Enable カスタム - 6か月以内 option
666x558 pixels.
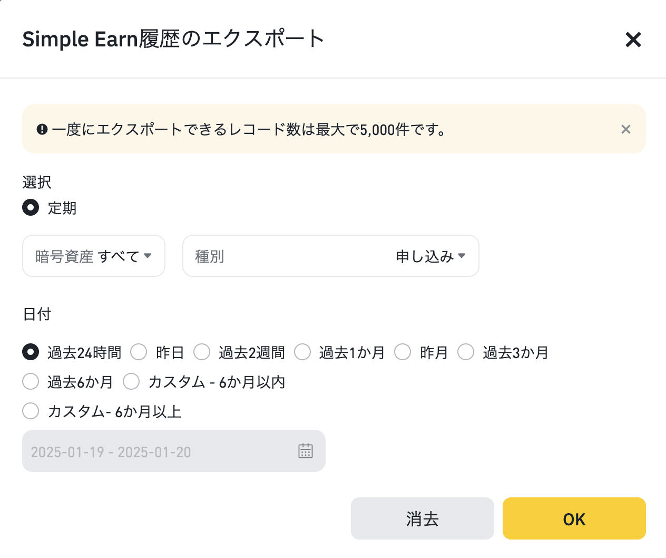tap(131, 381)
